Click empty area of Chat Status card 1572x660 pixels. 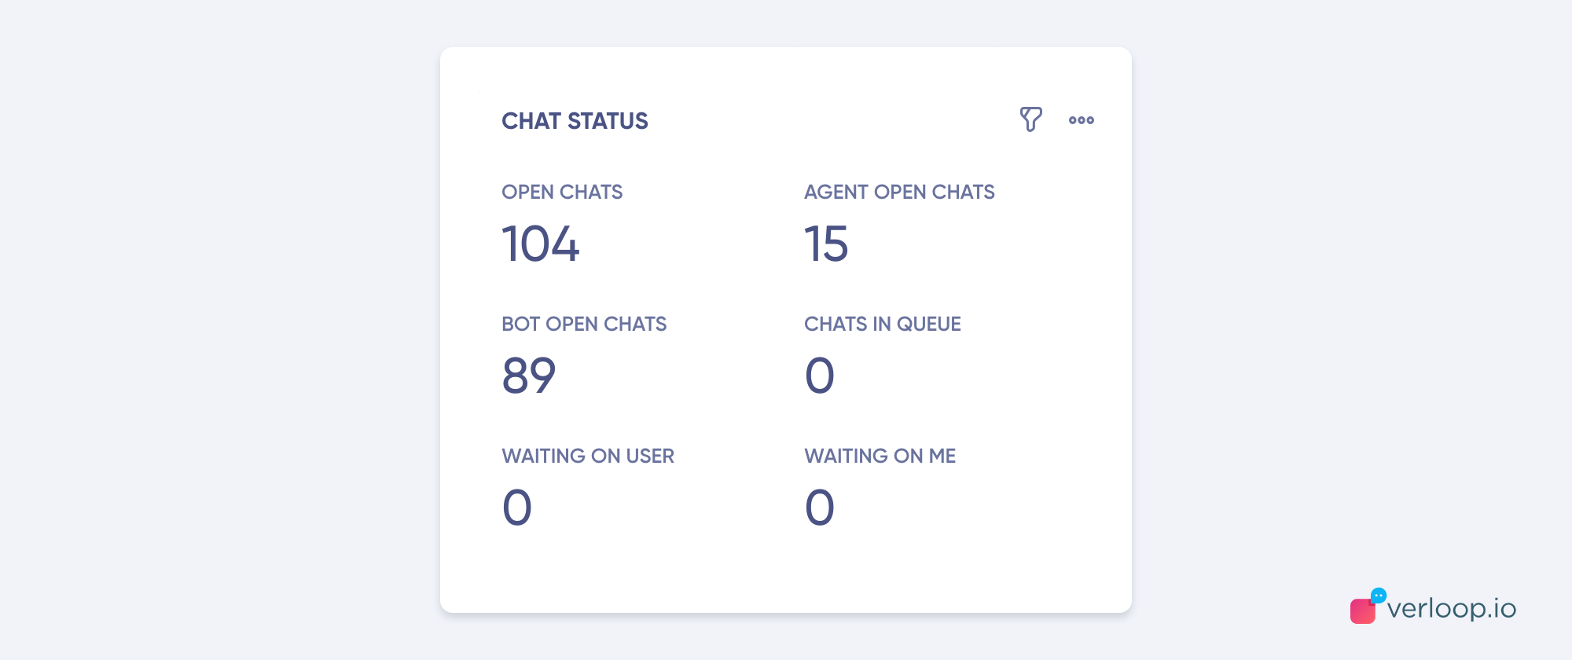943,566
